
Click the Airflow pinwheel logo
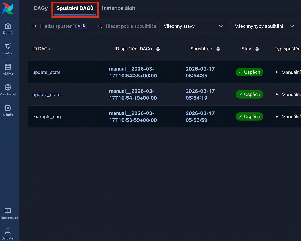8,9
